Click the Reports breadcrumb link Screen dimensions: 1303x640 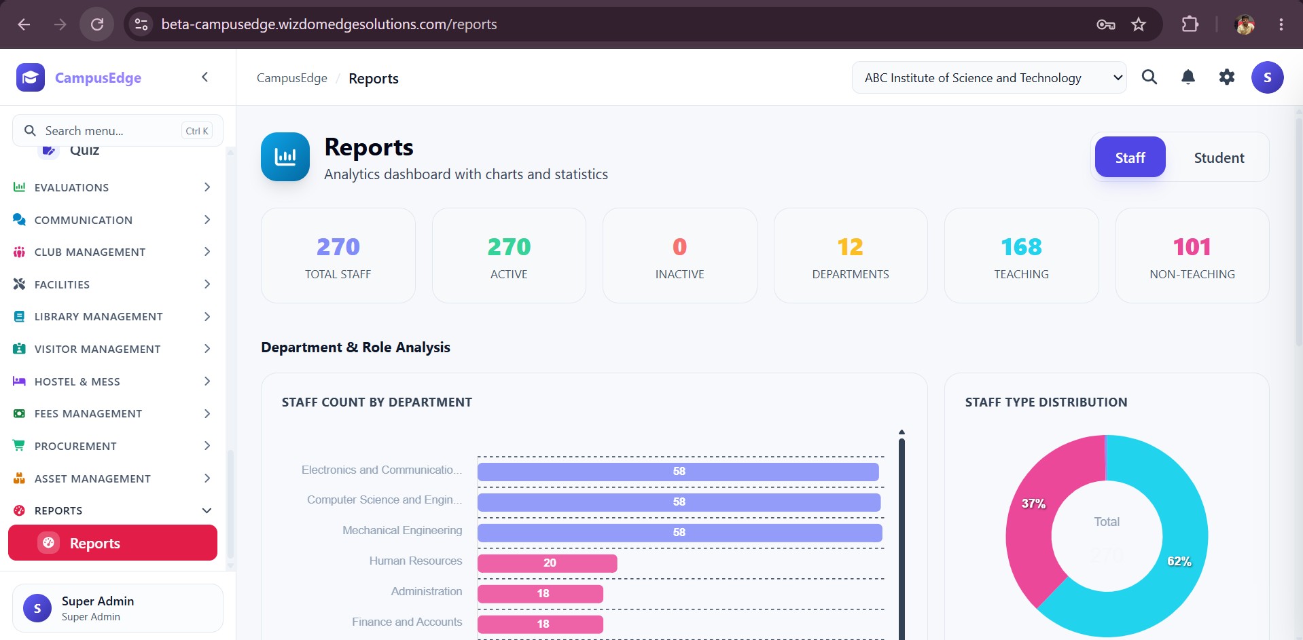click(374, 78)
